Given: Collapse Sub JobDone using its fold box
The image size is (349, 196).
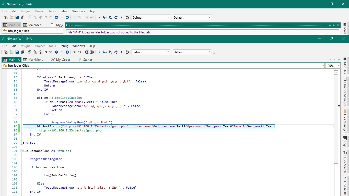Looking at the screenshot, I should [21, 151].
